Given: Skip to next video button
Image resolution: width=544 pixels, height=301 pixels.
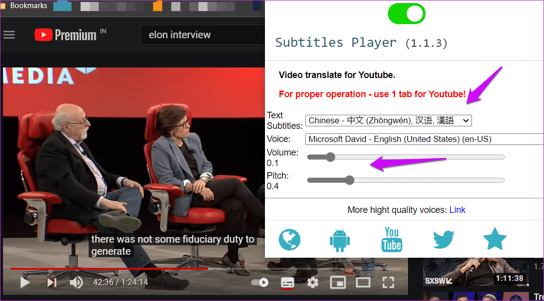Looking at the screenshot, I should click(52, 282).
